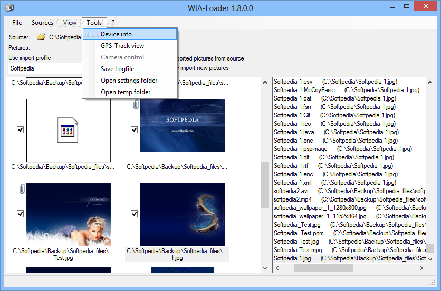
Task: Select Softpedia 1.csv in the file list
Action: pos(350,82)
